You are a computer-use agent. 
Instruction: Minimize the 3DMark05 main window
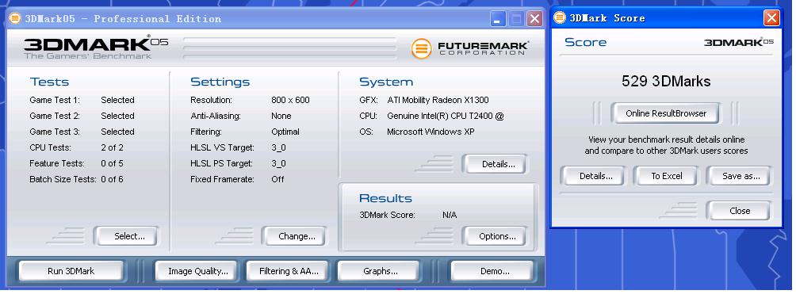pos(498,19)
